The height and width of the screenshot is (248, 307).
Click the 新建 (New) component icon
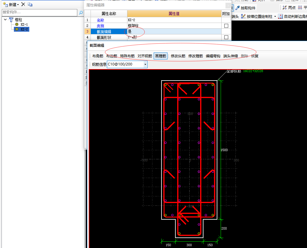point(5,4)
